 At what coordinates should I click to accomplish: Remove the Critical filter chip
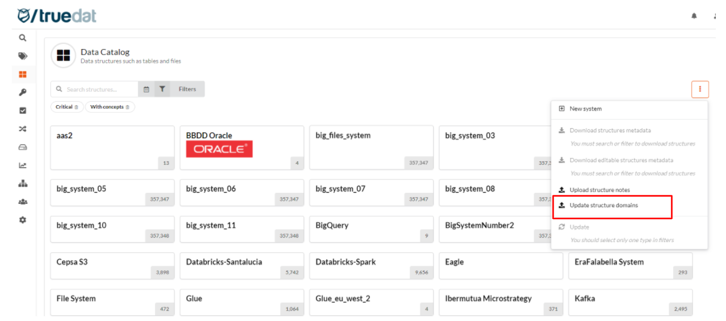point(77,107)
